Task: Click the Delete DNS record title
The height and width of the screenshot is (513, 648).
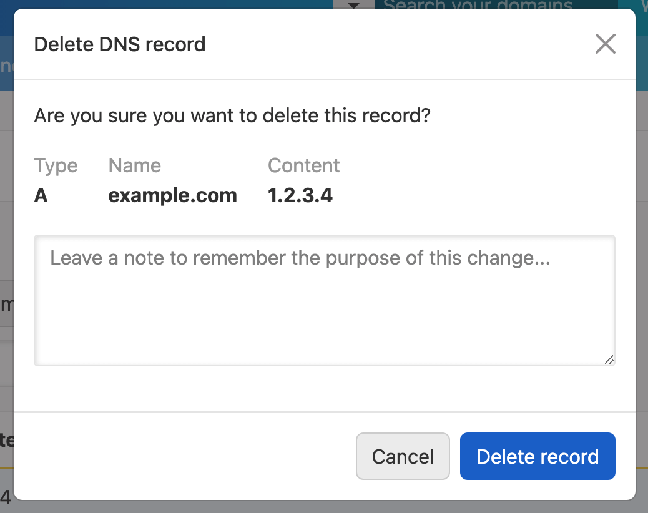Action: 120,44
